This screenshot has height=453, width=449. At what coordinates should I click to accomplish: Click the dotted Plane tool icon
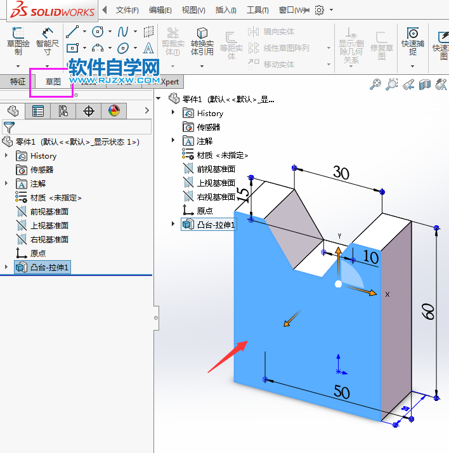(x=148, y=32)
